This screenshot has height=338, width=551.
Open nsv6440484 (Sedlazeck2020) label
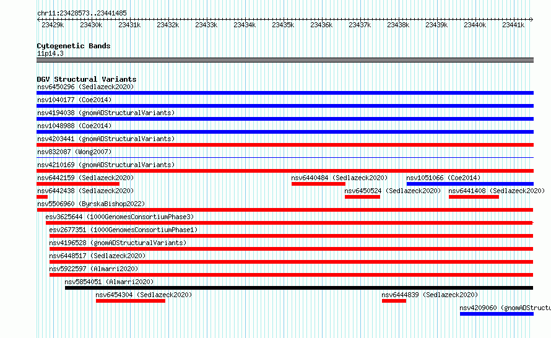point(339,178)
